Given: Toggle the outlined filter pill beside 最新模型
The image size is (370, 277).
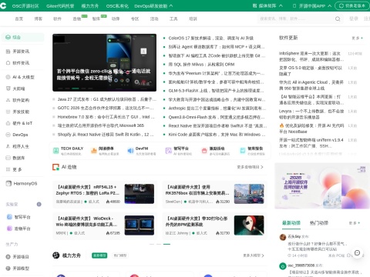Looking at the screenshot, I should point(120,255).
